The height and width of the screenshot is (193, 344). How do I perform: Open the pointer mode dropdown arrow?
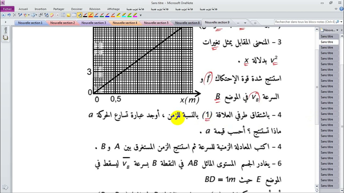coord(36,15)
